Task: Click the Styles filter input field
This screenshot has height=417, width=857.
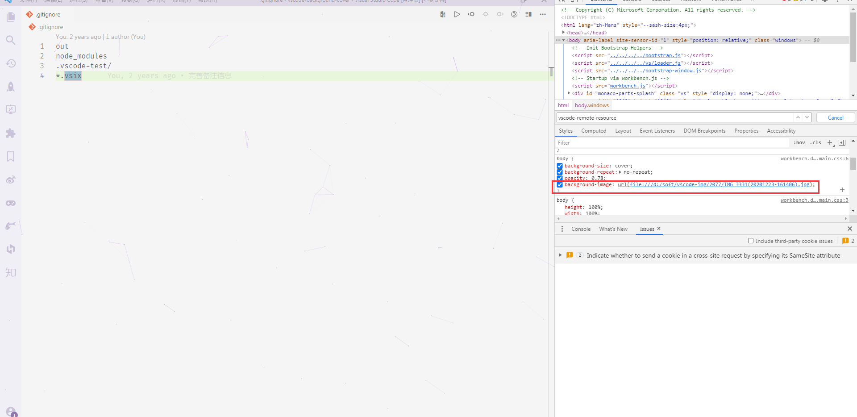Action: pyautogui.click(x=625, y=142)
